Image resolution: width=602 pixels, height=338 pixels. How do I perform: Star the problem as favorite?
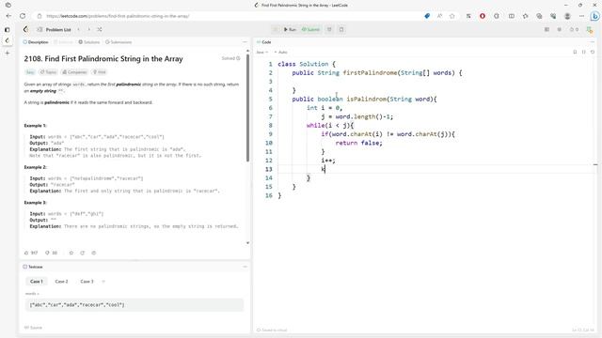pos(71,253)
